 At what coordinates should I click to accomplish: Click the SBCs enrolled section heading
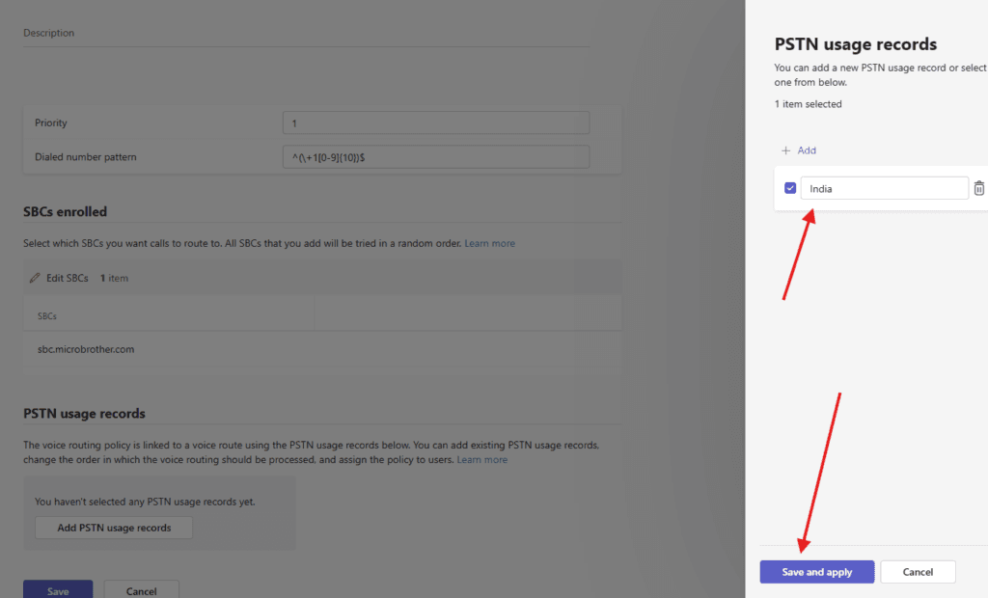[65, 211]
